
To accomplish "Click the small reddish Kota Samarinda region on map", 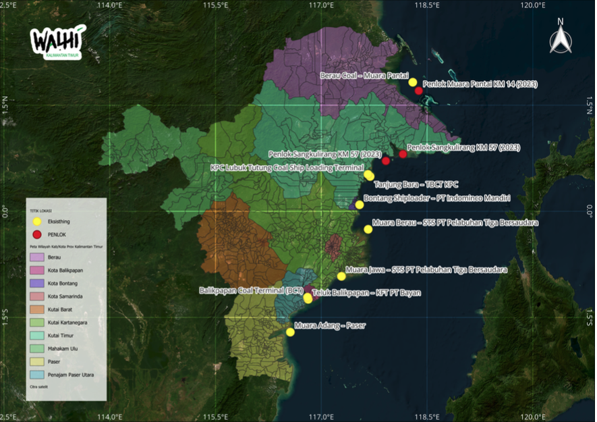I will [334, 247].
